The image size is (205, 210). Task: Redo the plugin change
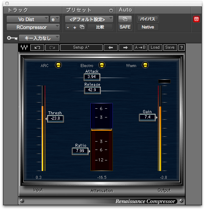click(52, 47)
